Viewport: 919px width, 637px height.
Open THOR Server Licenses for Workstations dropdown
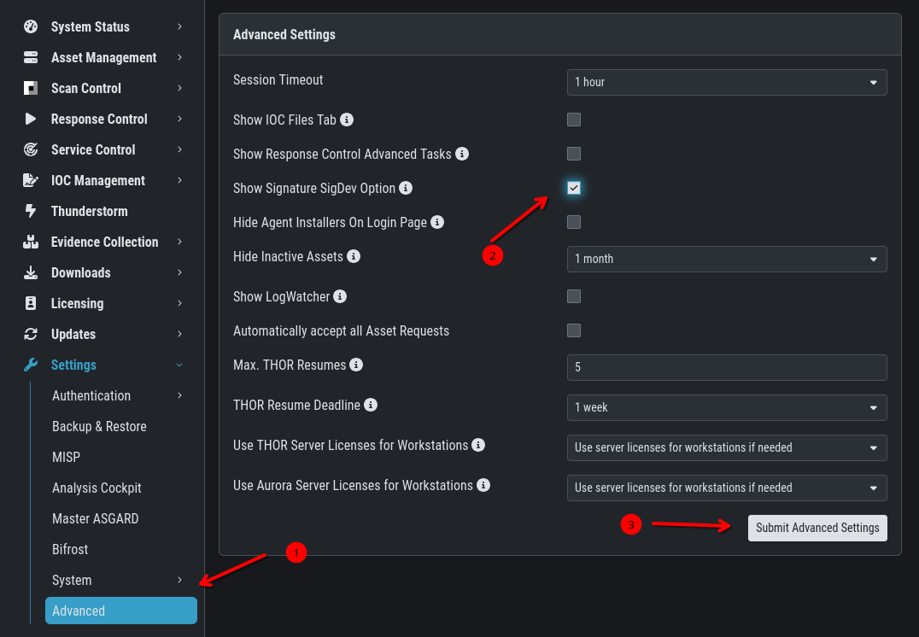(x=727, y=447)
